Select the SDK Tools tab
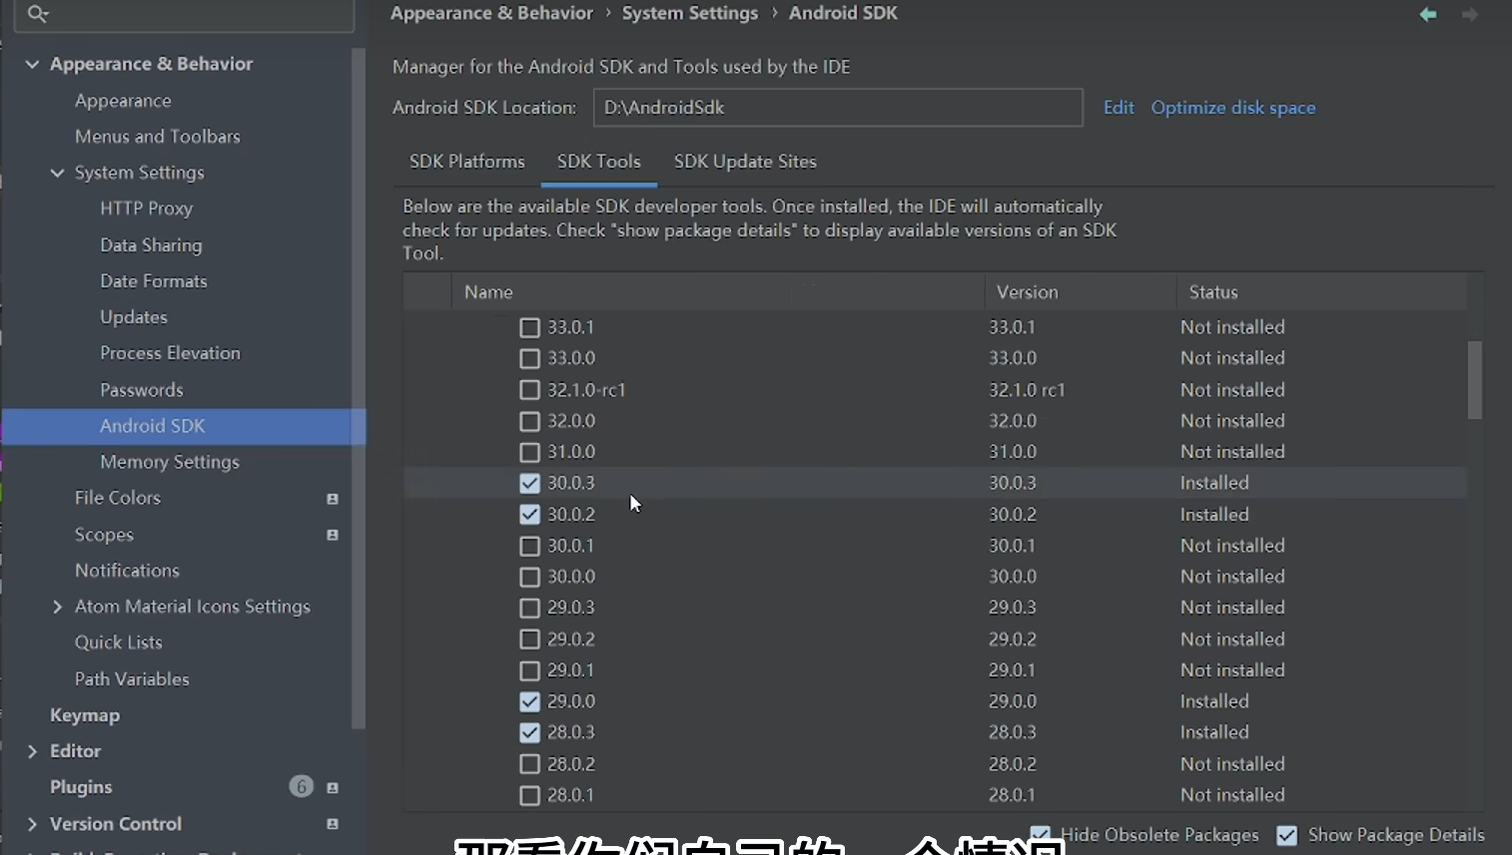The width and height of the screenshot is (1512, 855). click(x=598, y=162)
